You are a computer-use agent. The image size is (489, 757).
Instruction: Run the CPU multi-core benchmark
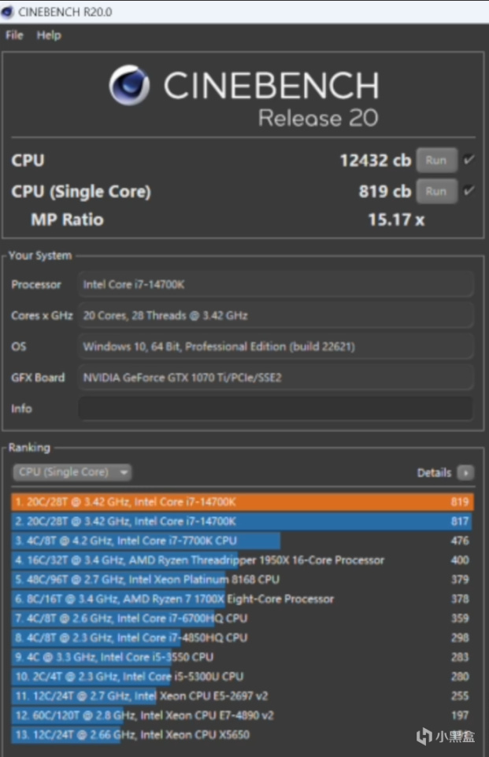435,161
